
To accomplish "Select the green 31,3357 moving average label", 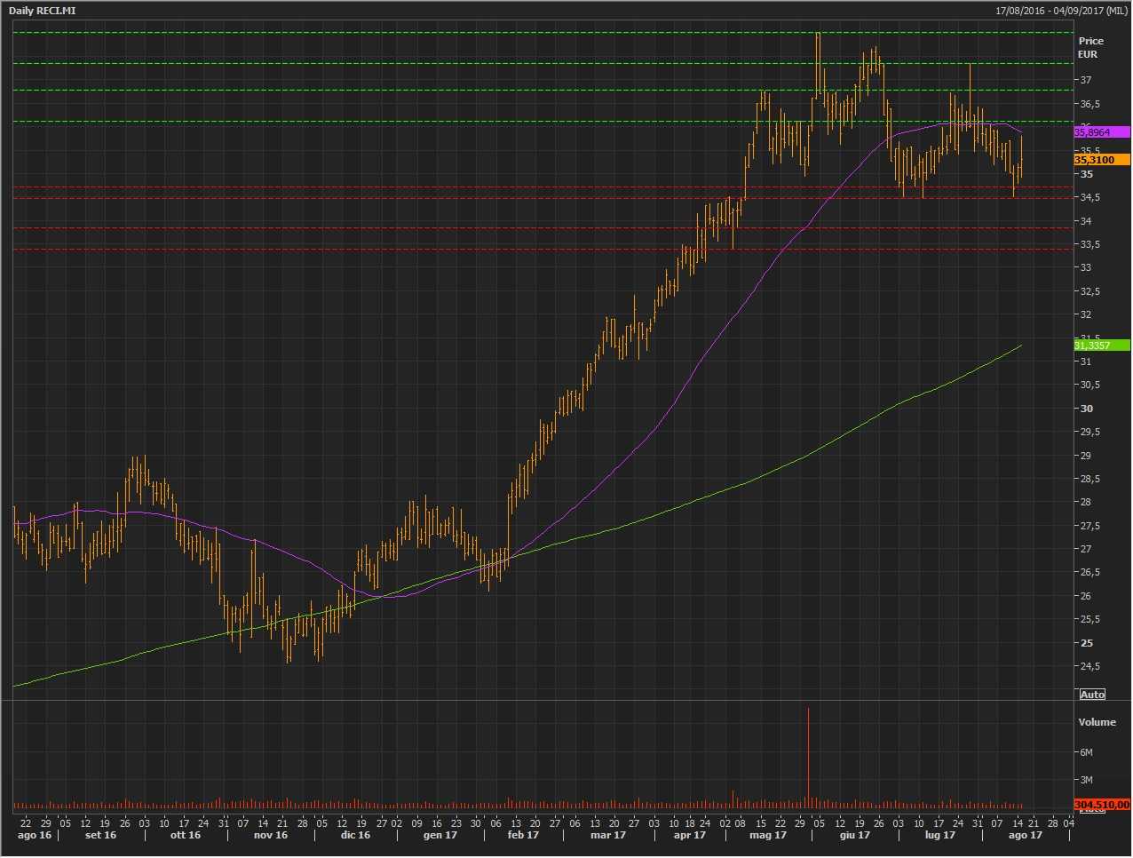I will pos(1101,345).
